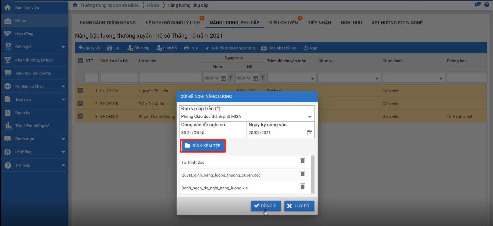
Task: Uncheck the row for Nguyễn Thị Liên
Action: 80,91
